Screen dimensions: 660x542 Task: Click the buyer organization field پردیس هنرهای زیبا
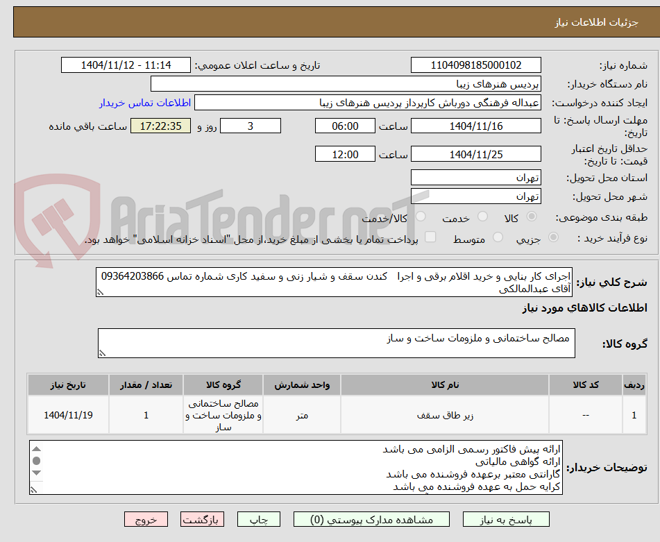click(x=346, y=84)
